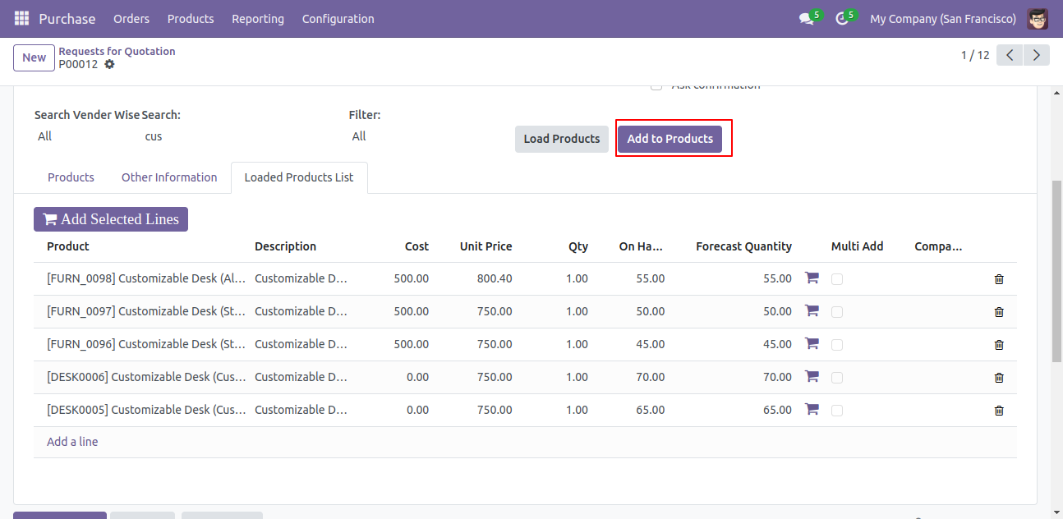Click the Add a line link

pyautogui.click(x=72, y=442)
